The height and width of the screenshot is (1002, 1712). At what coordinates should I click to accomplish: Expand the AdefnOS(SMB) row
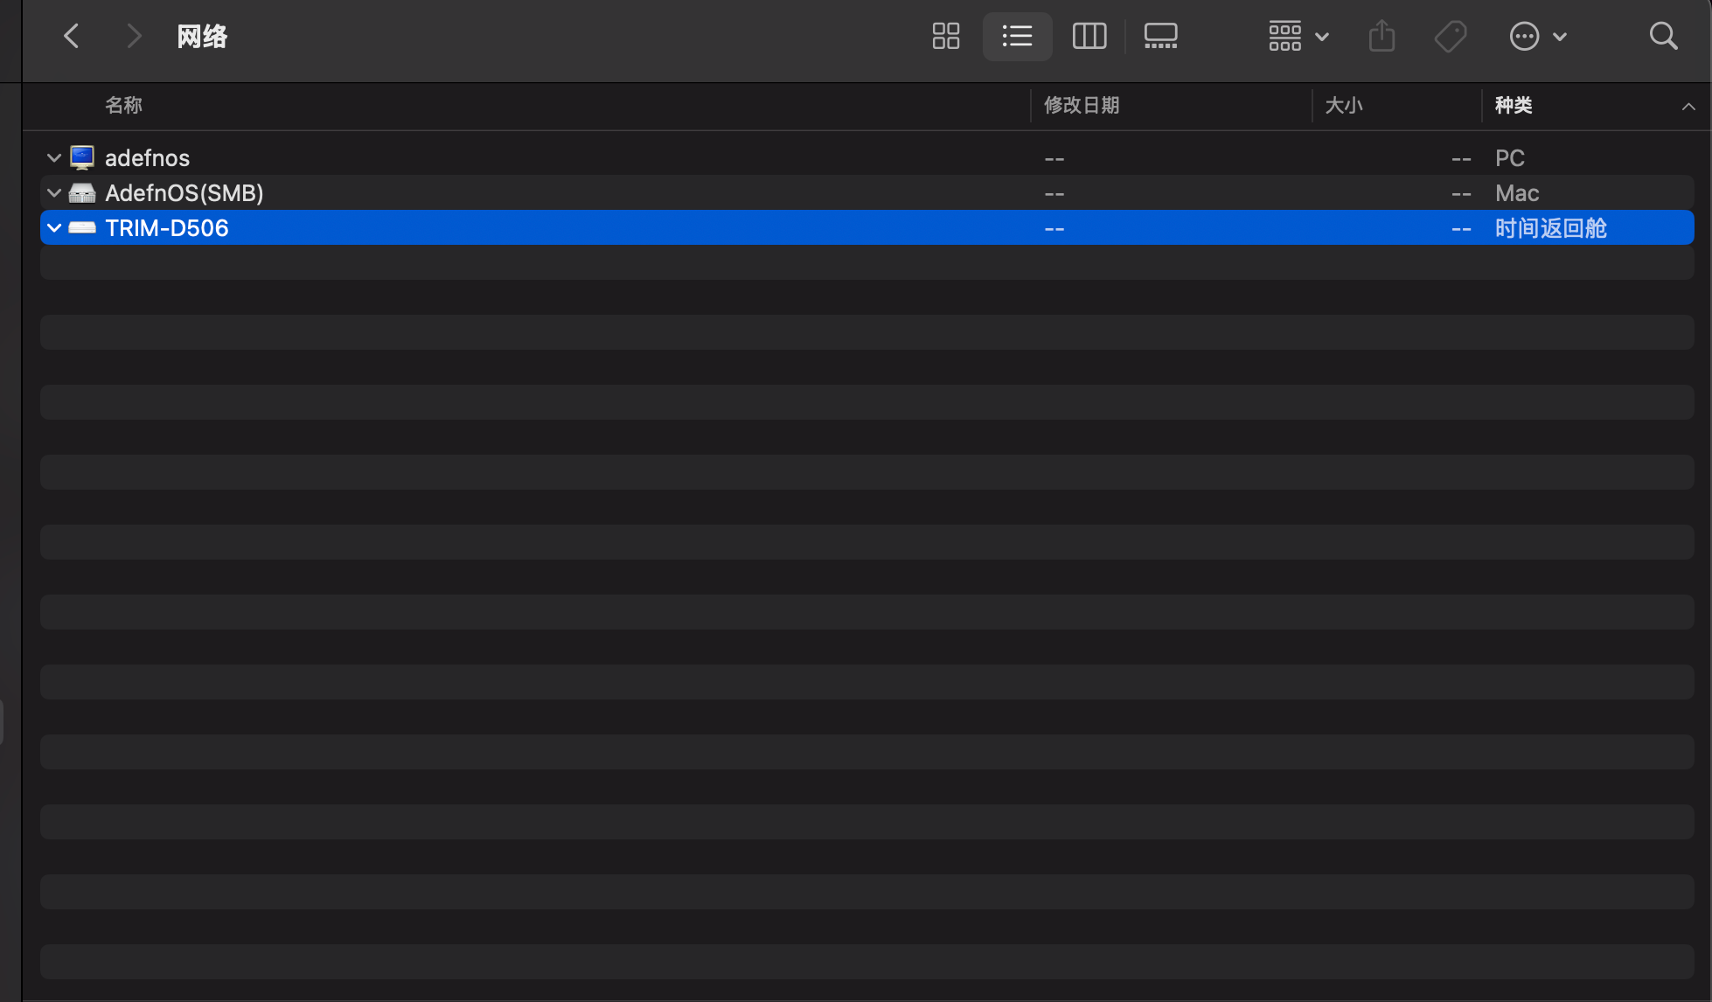click(x=53, y=193)
